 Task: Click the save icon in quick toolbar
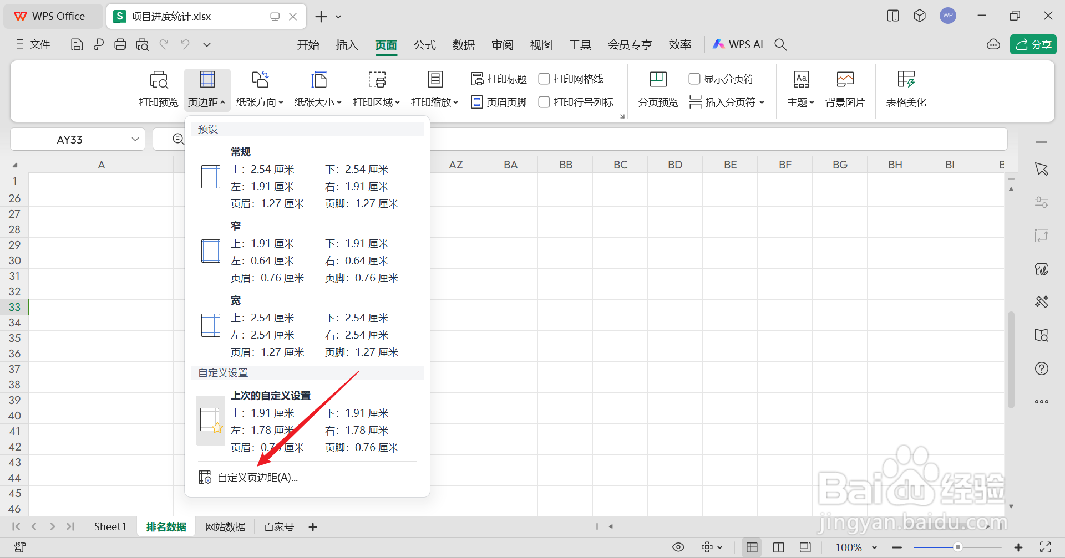pyautogui.click(x=77, y=45)
